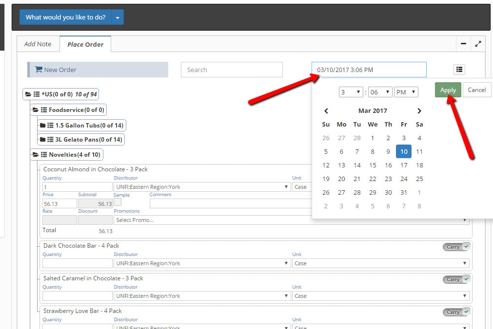Toggle Carry for Salted Caramel in Chocolate

point(457,279)
